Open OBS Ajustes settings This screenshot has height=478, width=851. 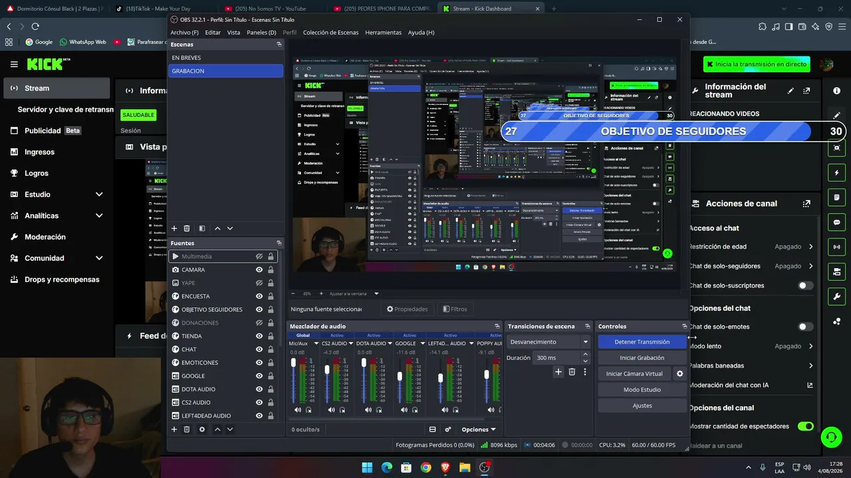pos(642,406)
